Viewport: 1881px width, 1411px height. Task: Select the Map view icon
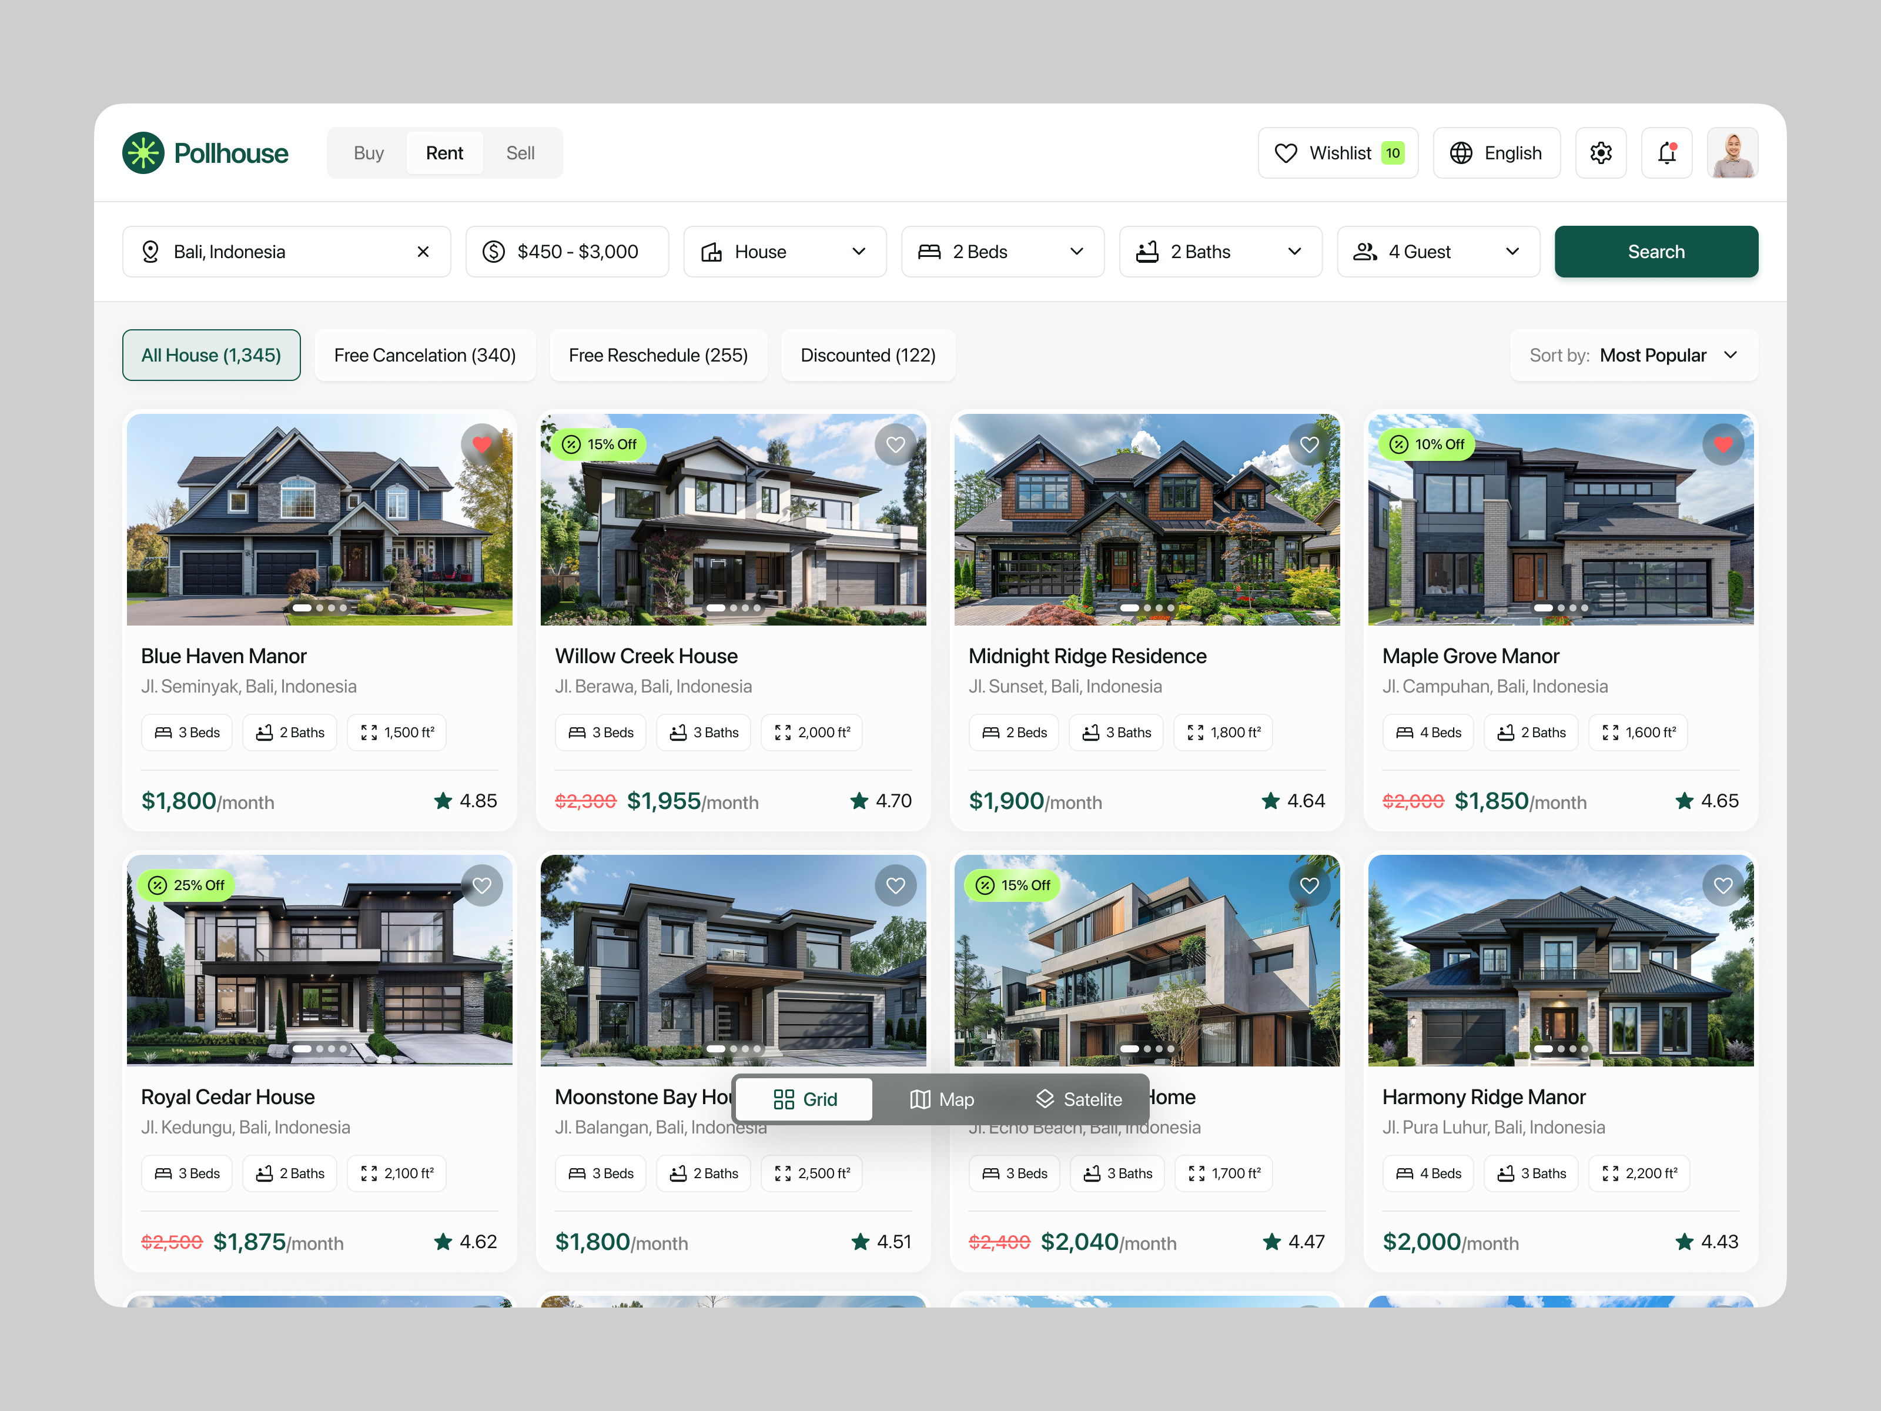pos(921,1099)
